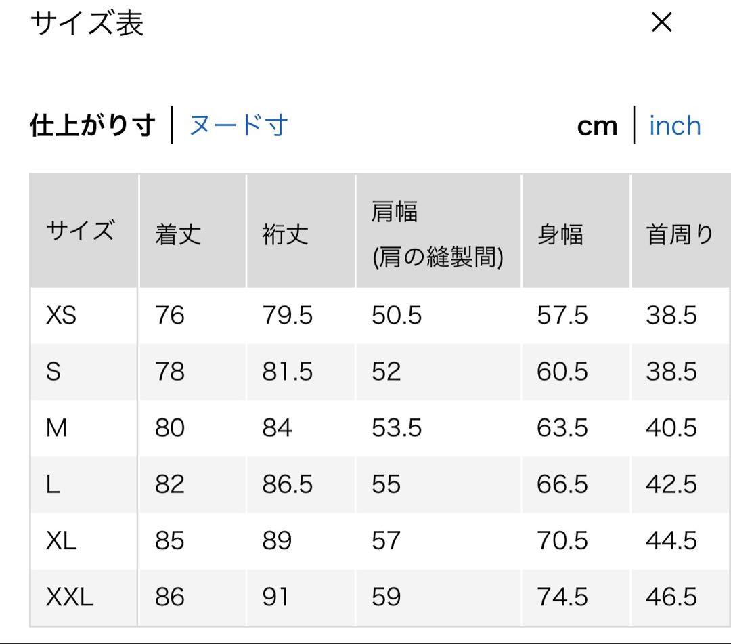Select the 仕上がり寸 tab
The image size is (731, 644).
[93, 125]
